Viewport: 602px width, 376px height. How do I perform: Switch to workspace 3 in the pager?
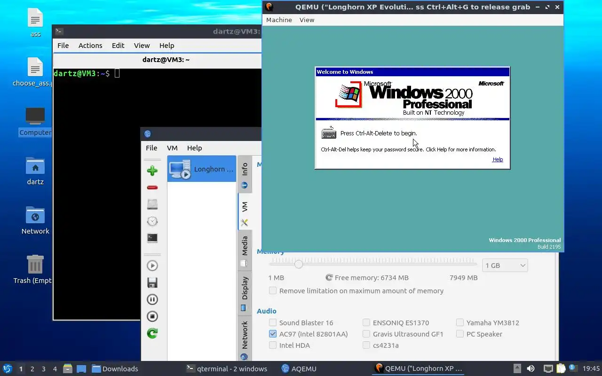(43, 369)
